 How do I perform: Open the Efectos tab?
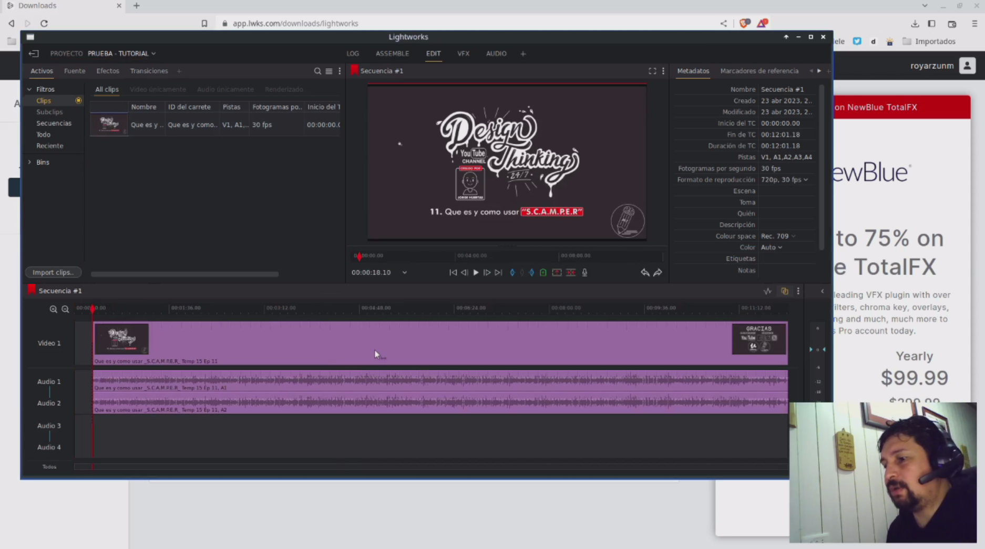(x=108, y=71)
